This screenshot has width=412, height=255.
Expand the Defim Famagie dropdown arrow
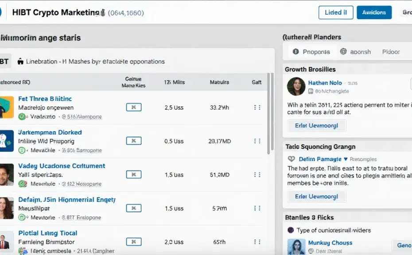click(x=346, y=159)
